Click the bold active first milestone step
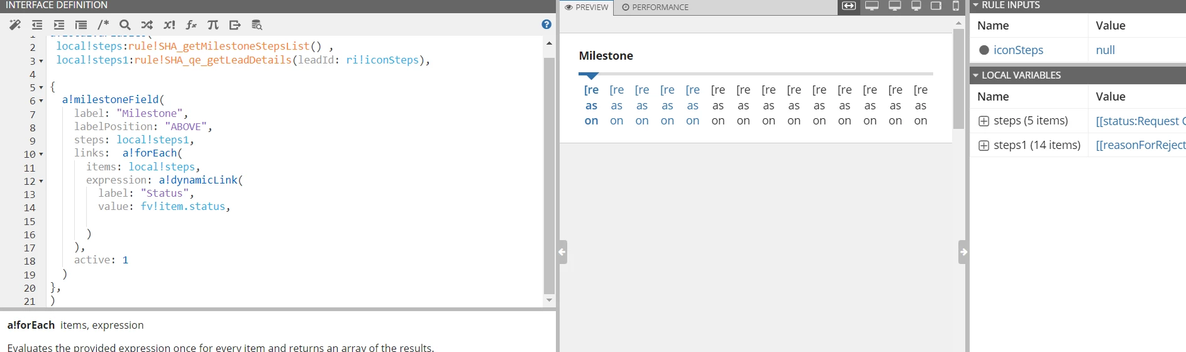This screenshot has width=1186, height=352. [591, 106]
